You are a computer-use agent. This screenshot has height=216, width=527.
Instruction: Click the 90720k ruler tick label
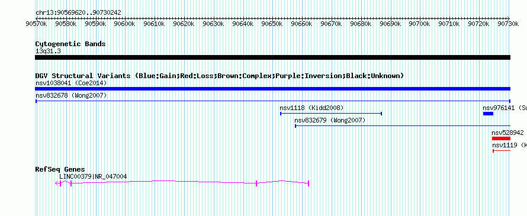coord(479,24)
